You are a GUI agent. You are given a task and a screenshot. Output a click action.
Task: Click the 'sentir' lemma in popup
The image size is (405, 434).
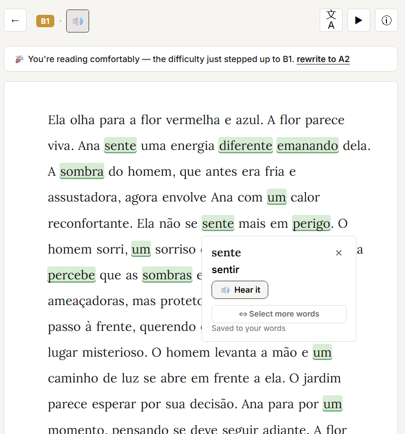225,270
